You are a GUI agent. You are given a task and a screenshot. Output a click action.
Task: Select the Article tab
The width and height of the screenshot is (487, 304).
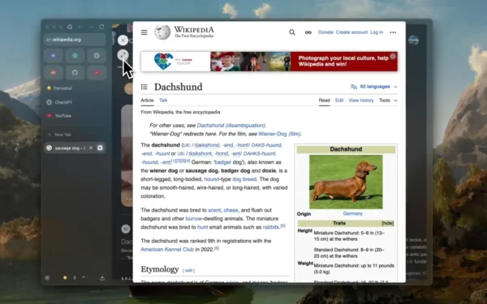click(x=147, y=101)
